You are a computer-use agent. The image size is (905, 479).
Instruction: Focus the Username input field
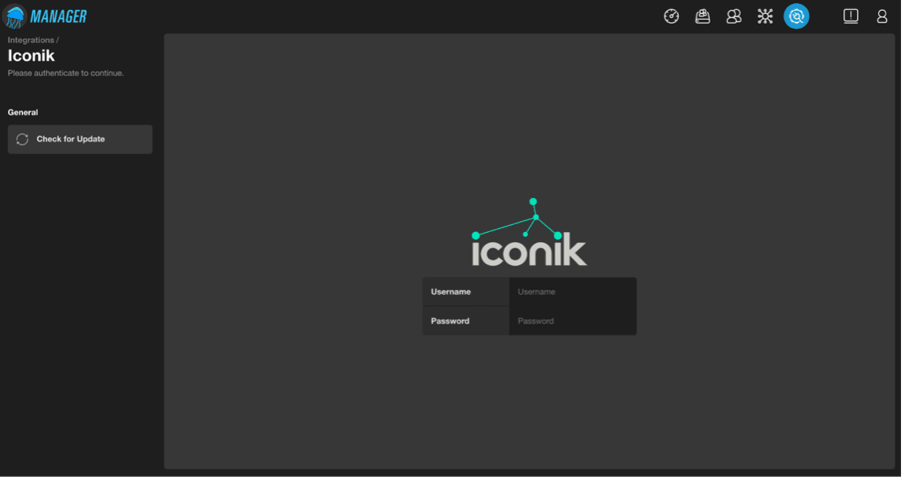click(x=573, y=292)
